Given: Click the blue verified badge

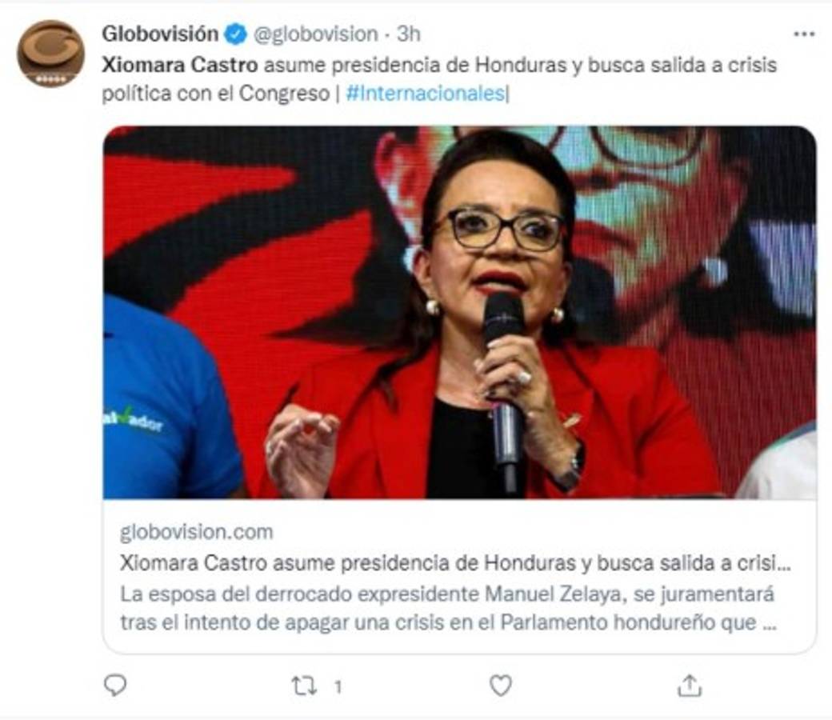Looking at the screenshot, I should point(235,34).
